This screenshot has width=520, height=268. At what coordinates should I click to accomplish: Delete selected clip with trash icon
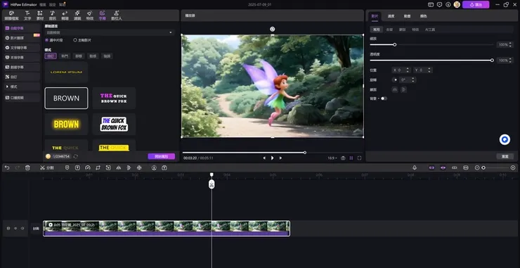pyautogui.click(x=27, y=167)
